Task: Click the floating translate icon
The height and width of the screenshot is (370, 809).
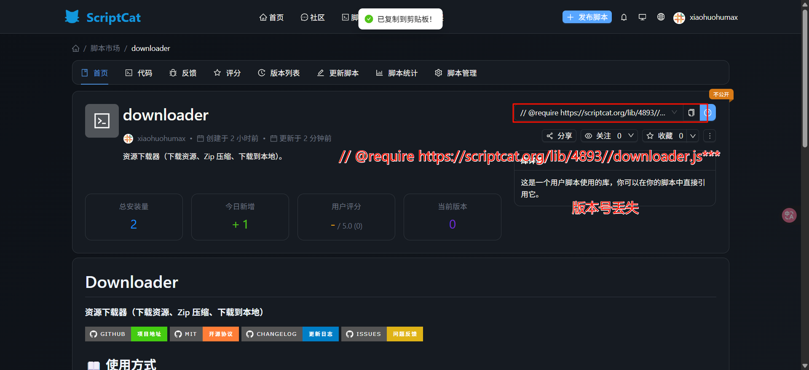Action: click(789, 216)
